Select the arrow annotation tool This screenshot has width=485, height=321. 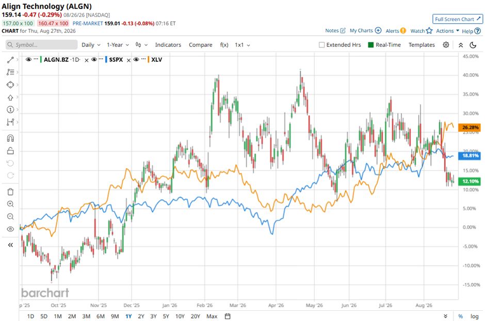coord(10,97)
